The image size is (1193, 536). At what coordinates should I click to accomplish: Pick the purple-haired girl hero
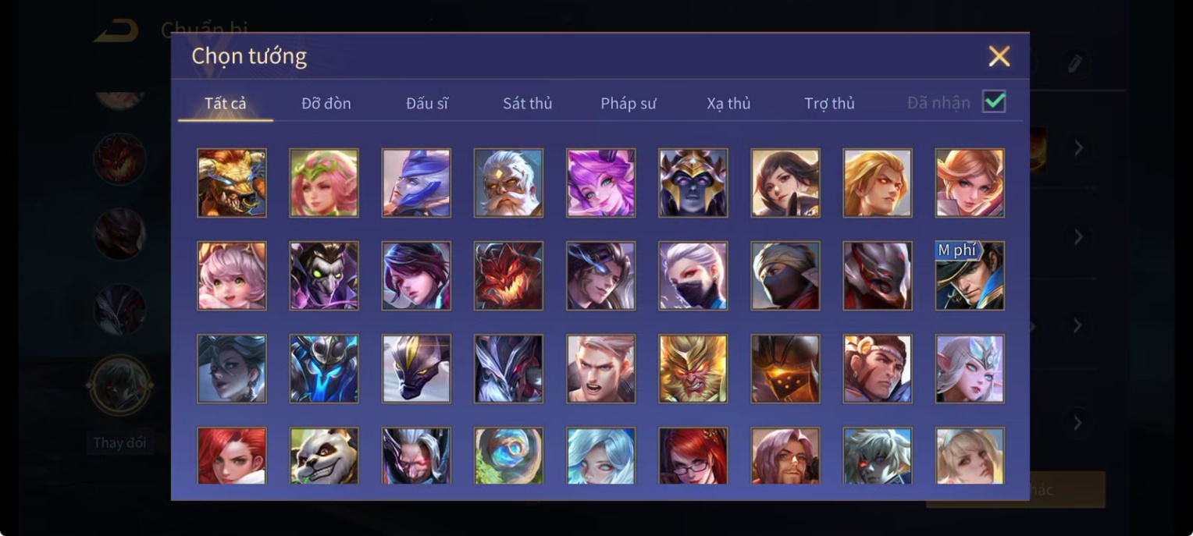[x=600, y=183]
